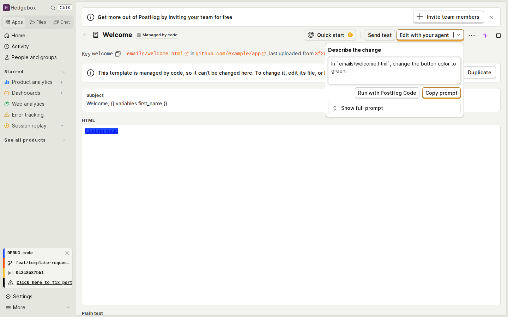The height and width of the screenshot is (317, 508).
Task: Add new dashboard with plus icon
Action: coord(62,93)
